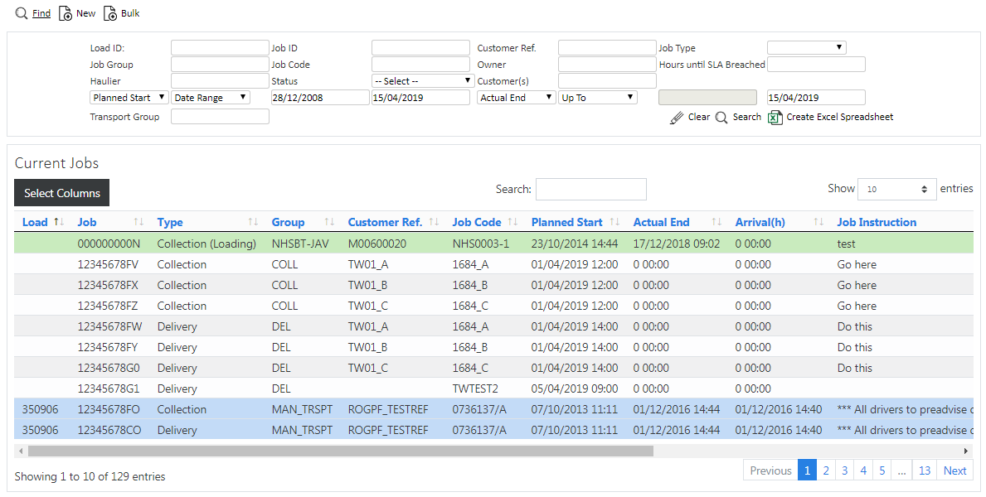Click the Create Excel Spreadsheet link
The height and width of the screenshot is (497, 986).
pos(839,117)
